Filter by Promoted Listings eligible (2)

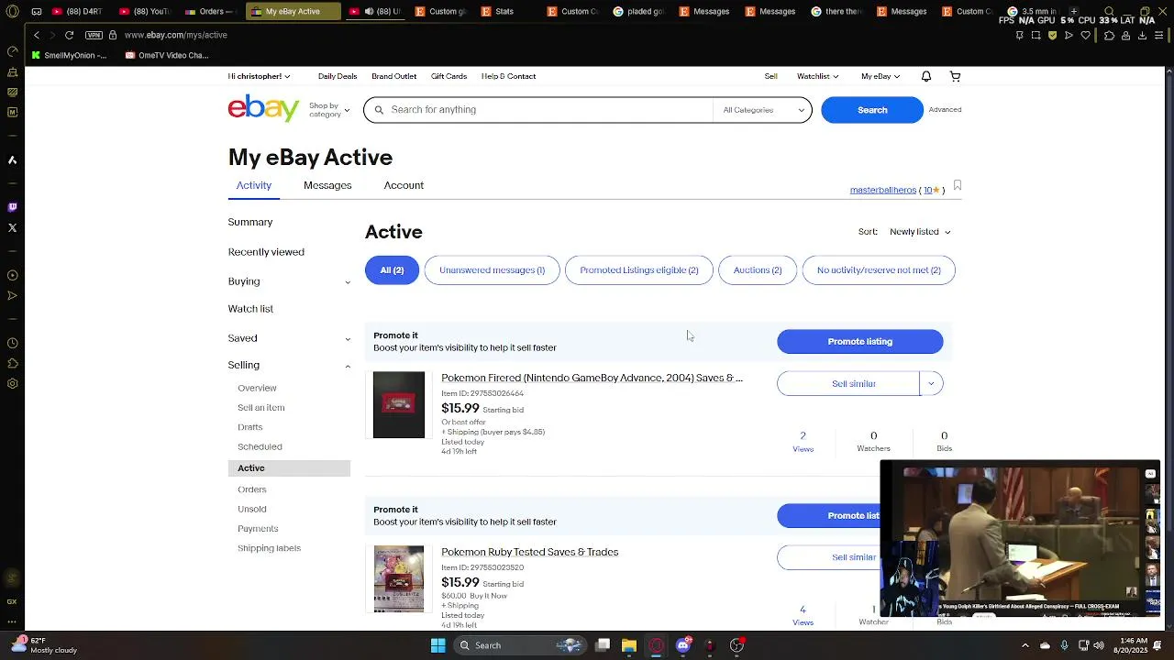pyautogui.click(x=639, y=269)
